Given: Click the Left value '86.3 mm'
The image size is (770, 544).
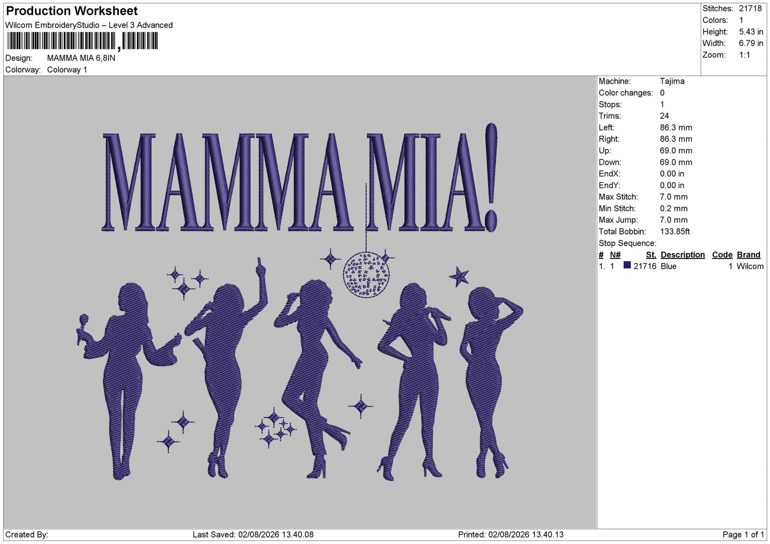Looking at the screenshot, I should 676,127.
